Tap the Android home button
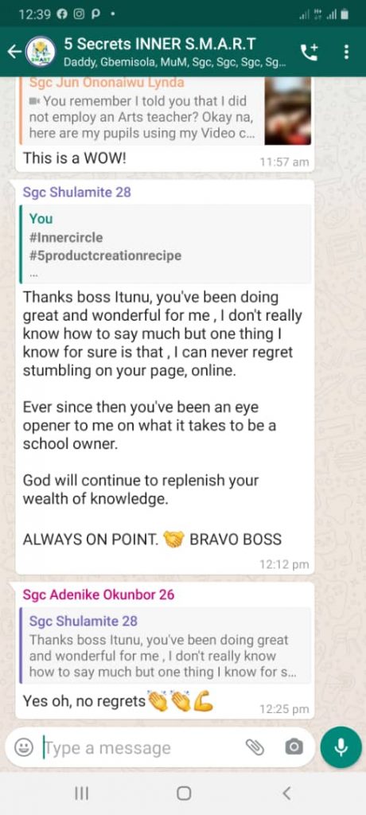366x815 pixels. click(x=184, y=794)
